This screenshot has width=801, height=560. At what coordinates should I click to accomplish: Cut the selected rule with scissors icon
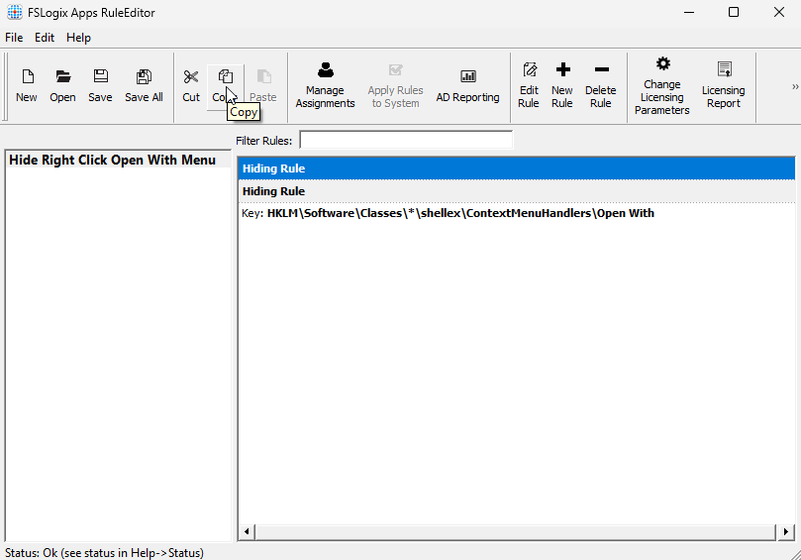pyautogui.click(x=191, y=85)
